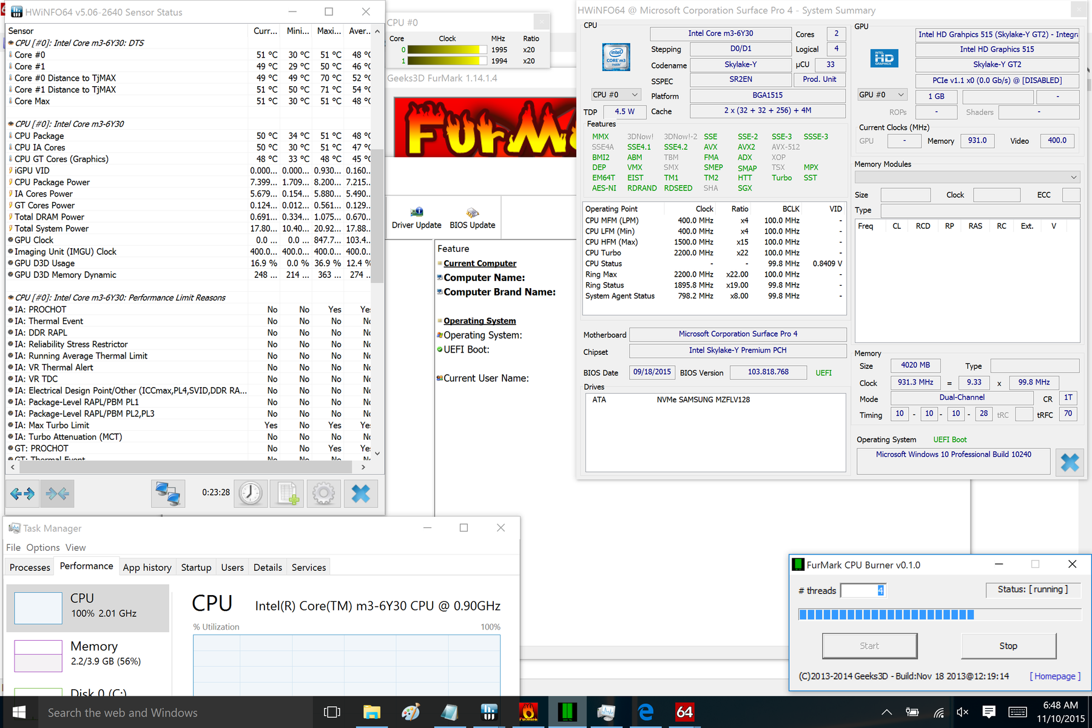Open the Options menu in Task Manager
This screenshot has height=728, width=1092.
click(43, 547)
